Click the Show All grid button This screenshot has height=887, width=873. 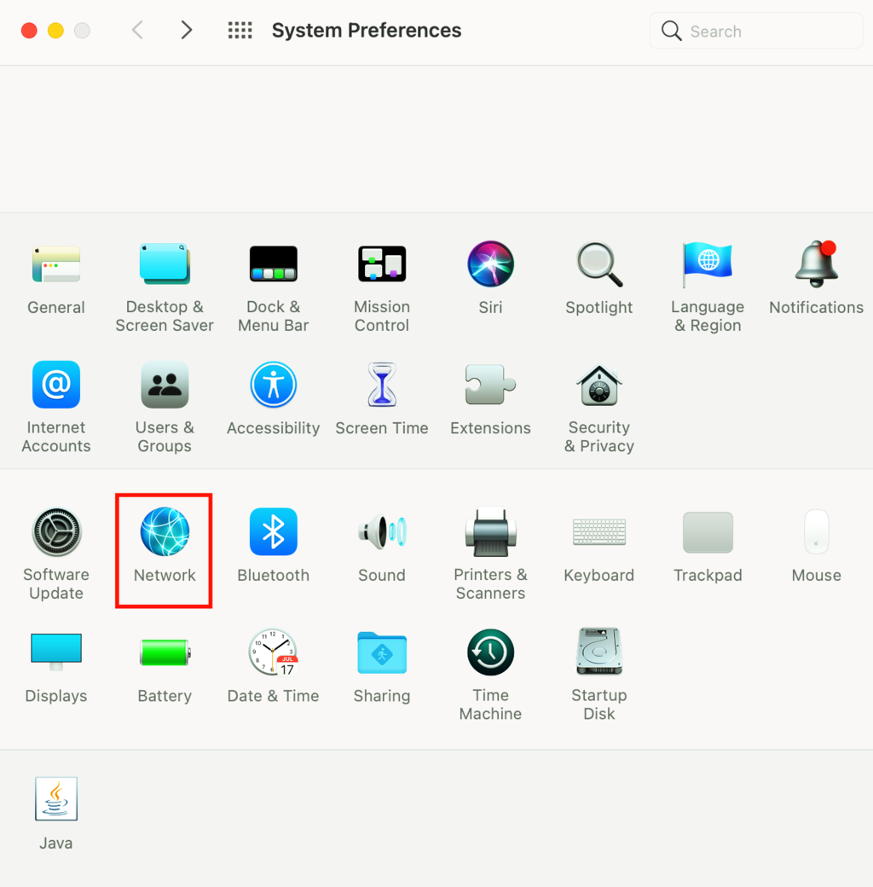click(240, 31)
